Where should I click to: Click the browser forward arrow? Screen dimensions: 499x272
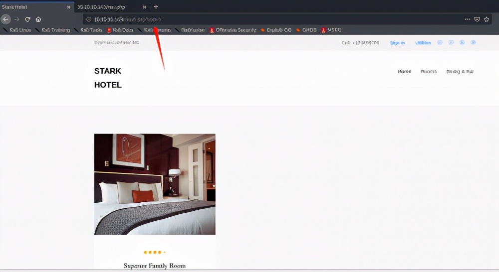17,19
